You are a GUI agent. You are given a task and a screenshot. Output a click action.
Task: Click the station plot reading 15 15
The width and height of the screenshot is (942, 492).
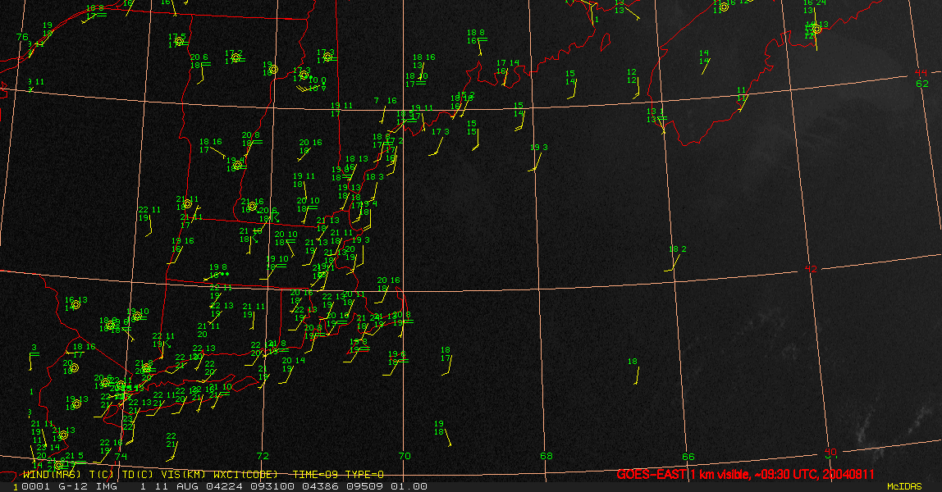coord(472,128)
